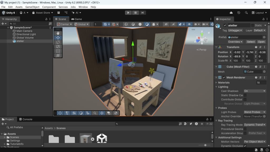
Task: Select the Scale tool in scene toolbar
Action: [58, 47]
